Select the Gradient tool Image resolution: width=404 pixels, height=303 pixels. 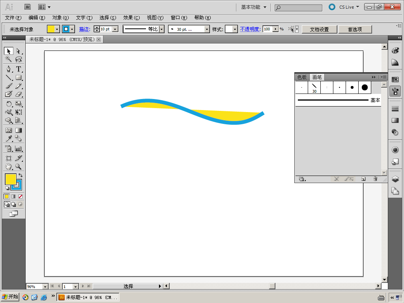[x=18, y=130]
